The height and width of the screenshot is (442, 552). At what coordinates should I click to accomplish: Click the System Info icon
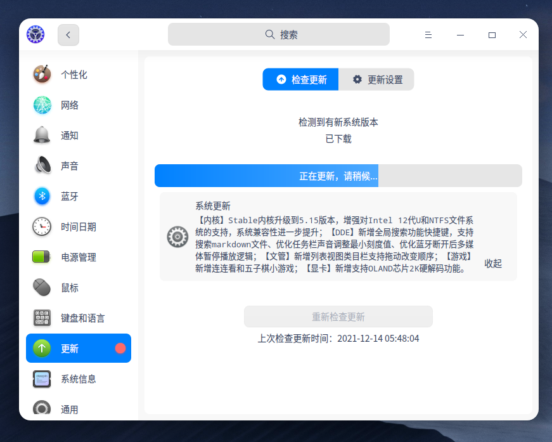[x=42, y=379]
